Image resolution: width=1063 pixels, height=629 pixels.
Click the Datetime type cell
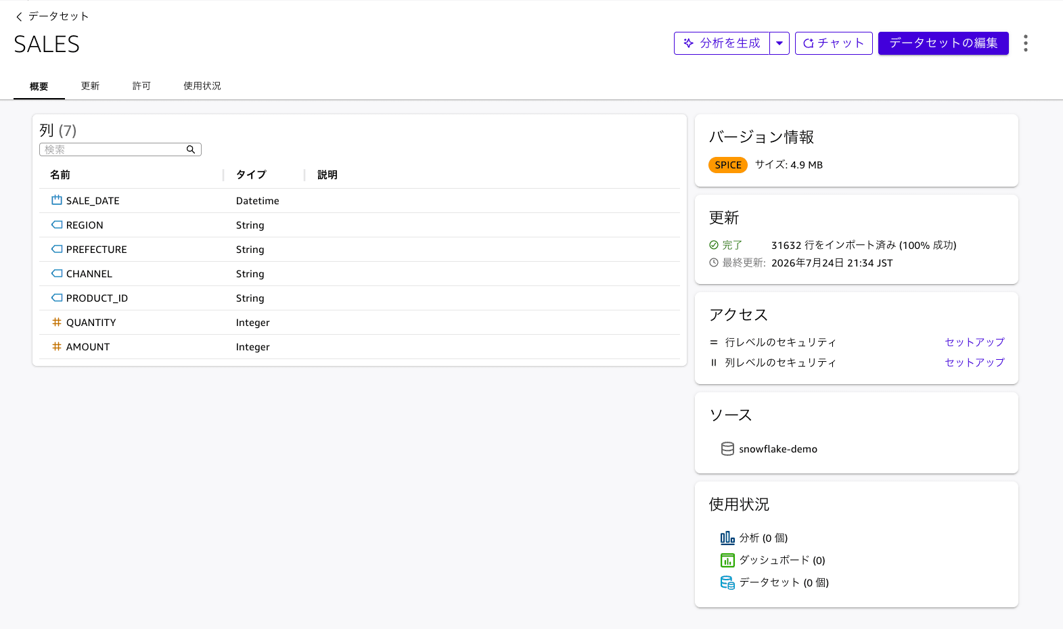coord(258,201)
